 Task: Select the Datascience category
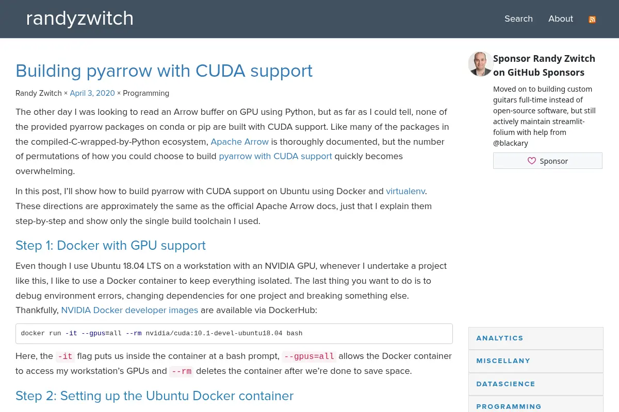pos(536,384)
